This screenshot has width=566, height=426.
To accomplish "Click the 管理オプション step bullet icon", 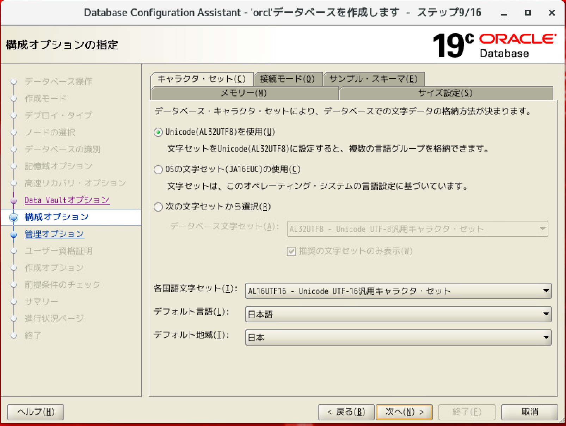I will (x=14, y=235).
